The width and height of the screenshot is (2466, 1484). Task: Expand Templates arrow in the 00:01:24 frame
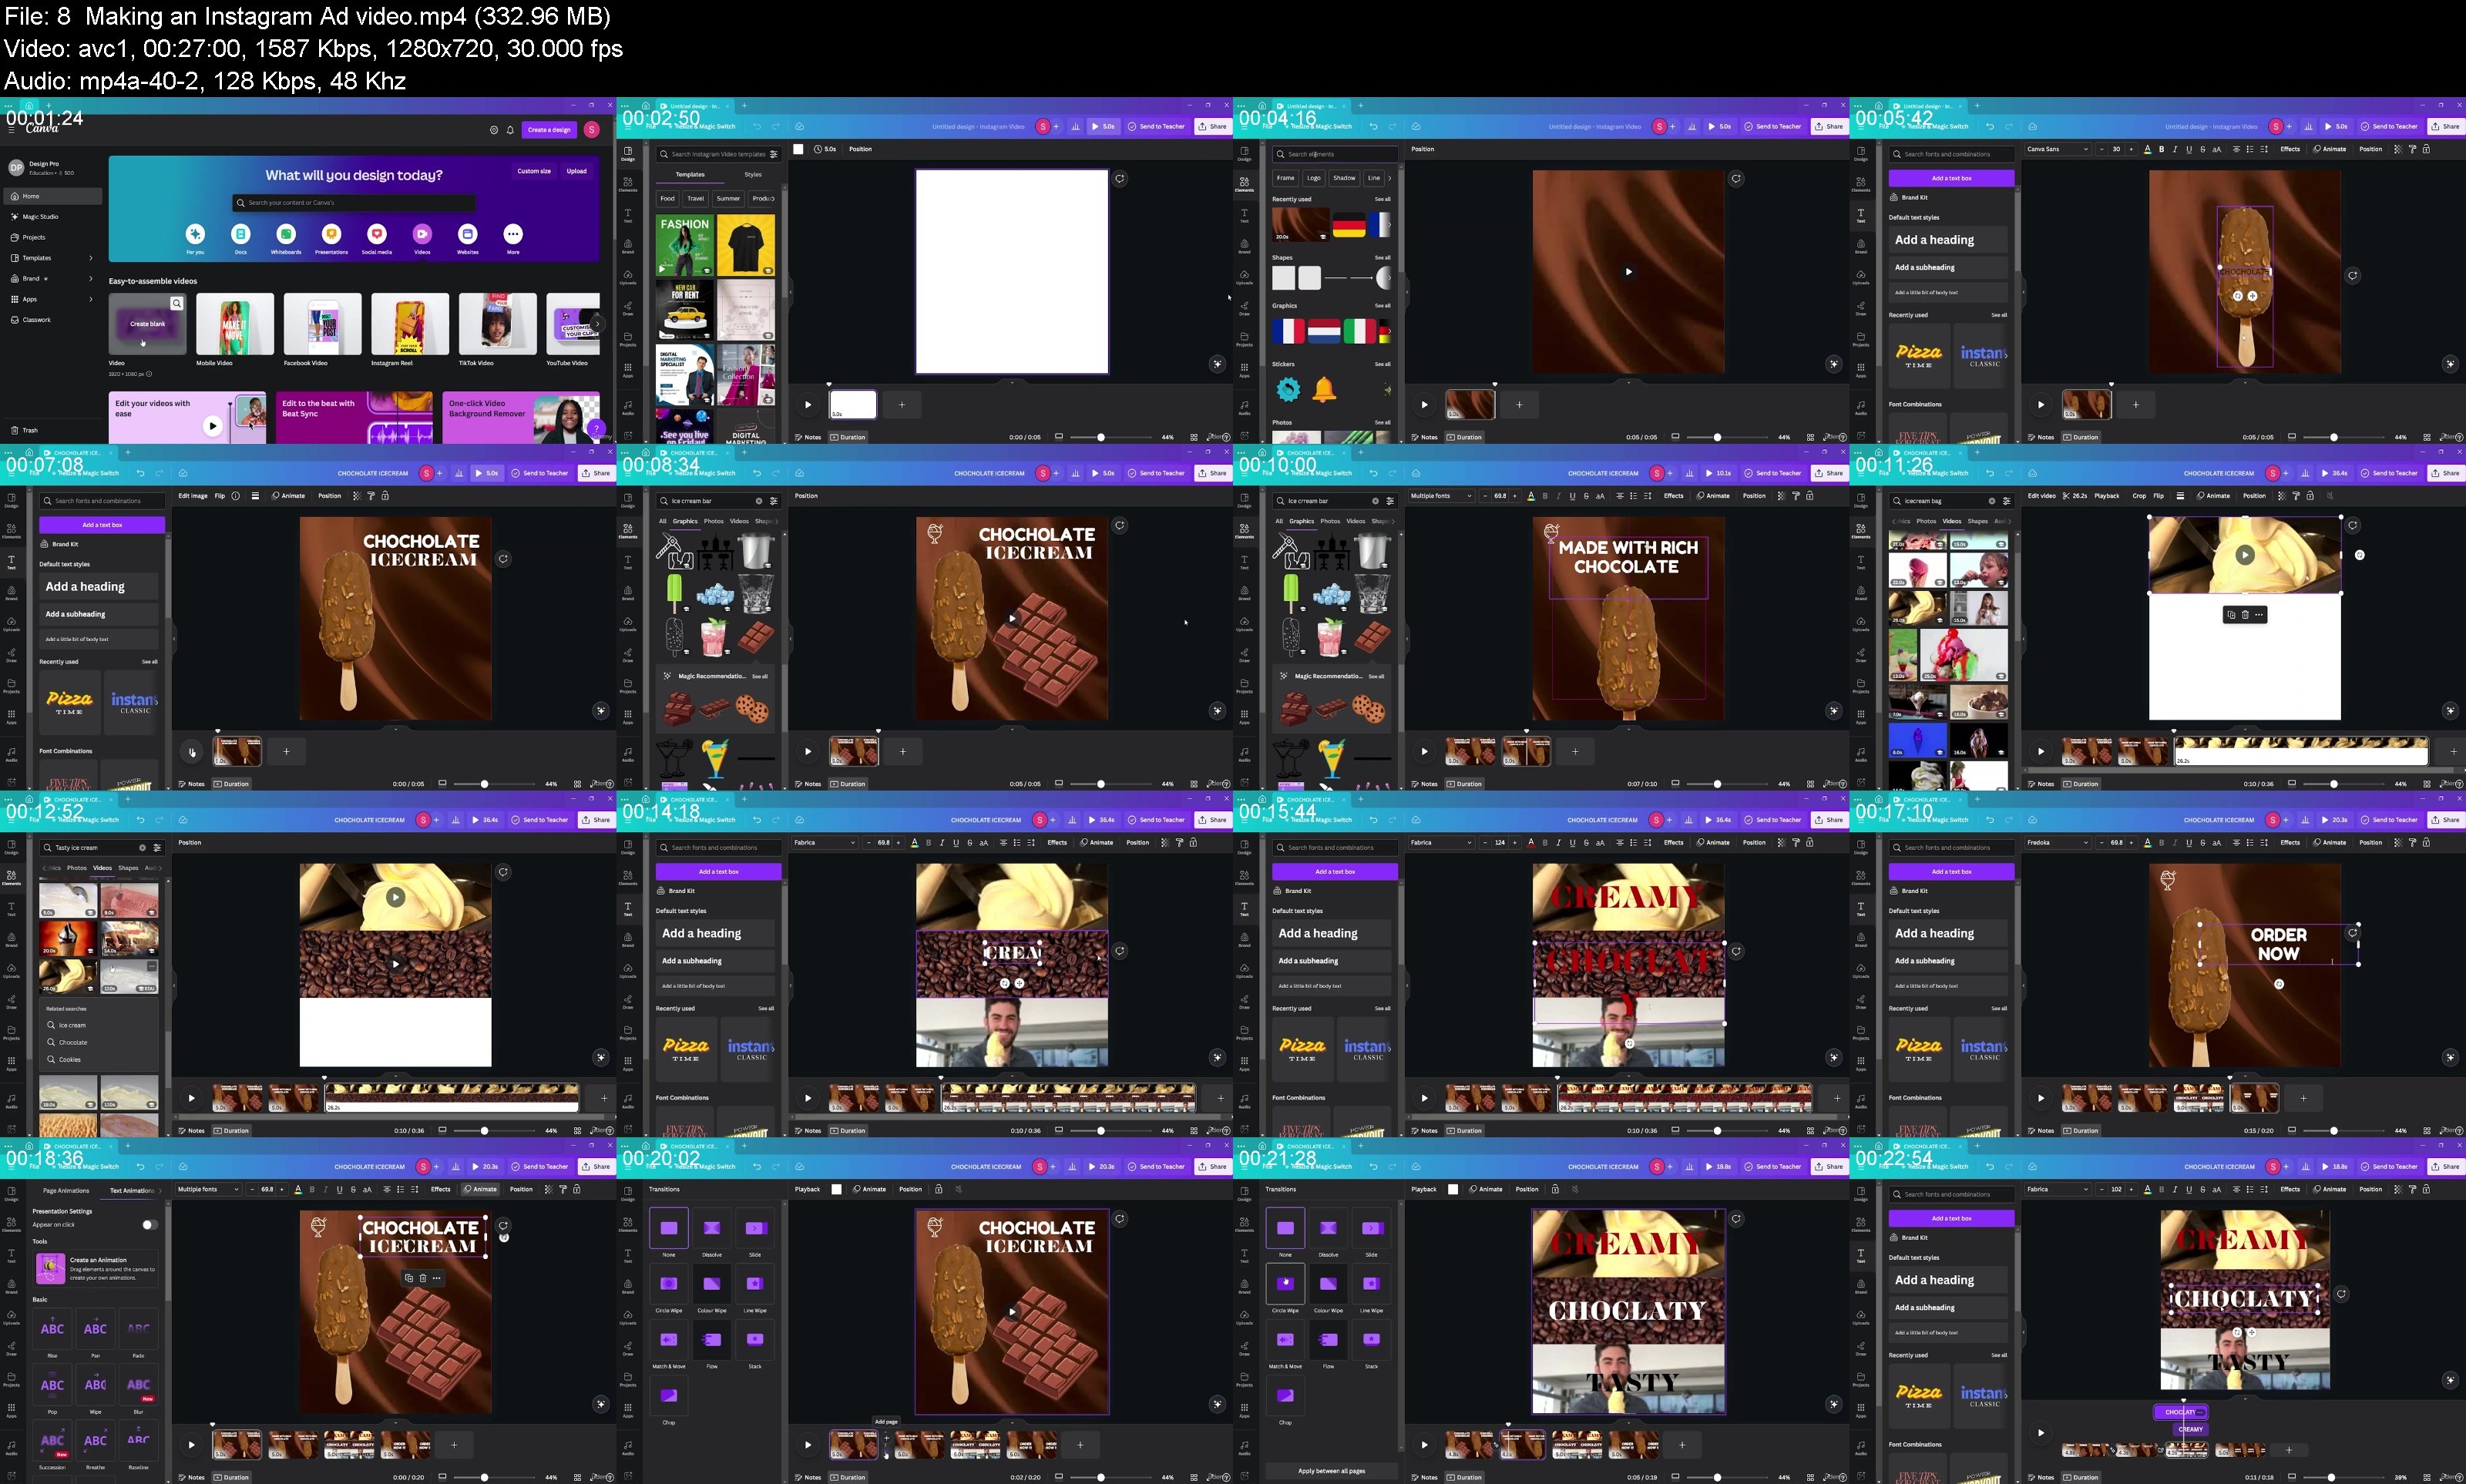(91, 258)
